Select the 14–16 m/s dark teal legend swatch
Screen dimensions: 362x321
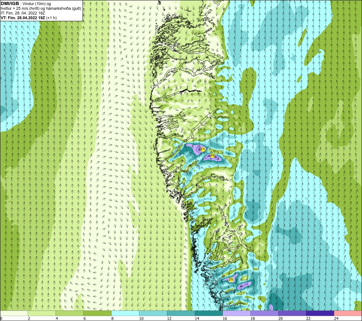coord(209,313)
